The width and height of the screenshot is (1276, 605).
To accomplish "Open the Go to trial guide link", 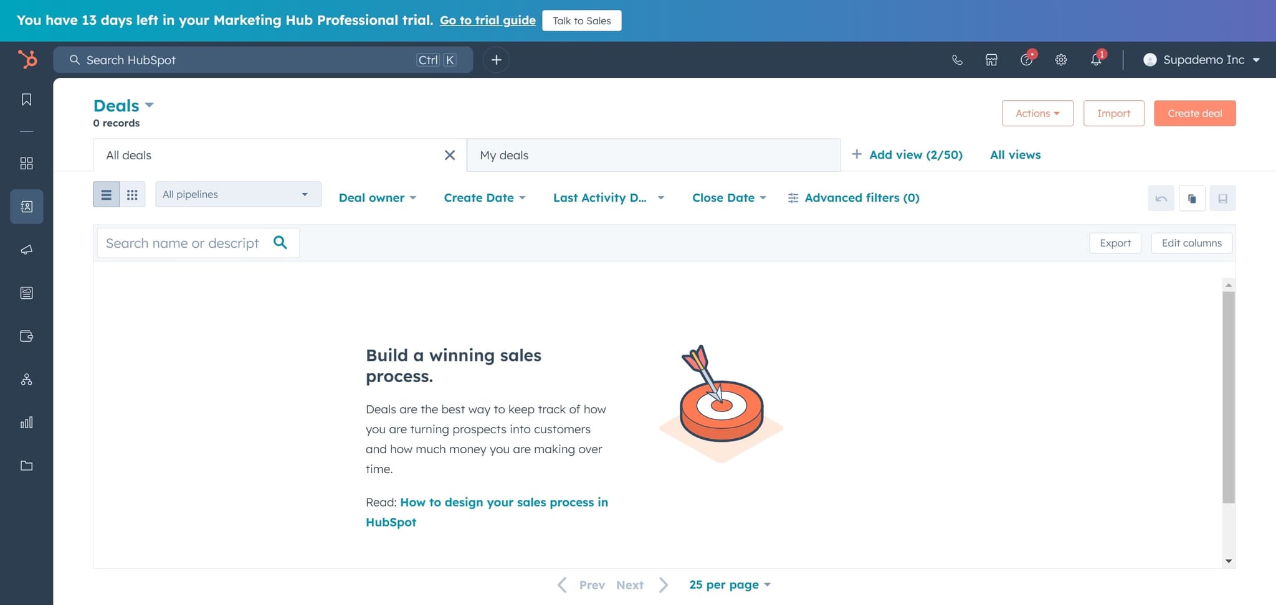I will click(x=487, y=21).
